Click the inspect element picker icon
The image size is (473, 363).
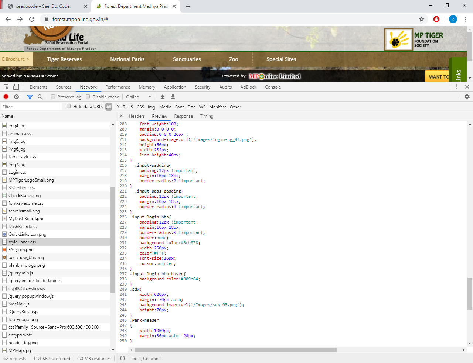6,87
